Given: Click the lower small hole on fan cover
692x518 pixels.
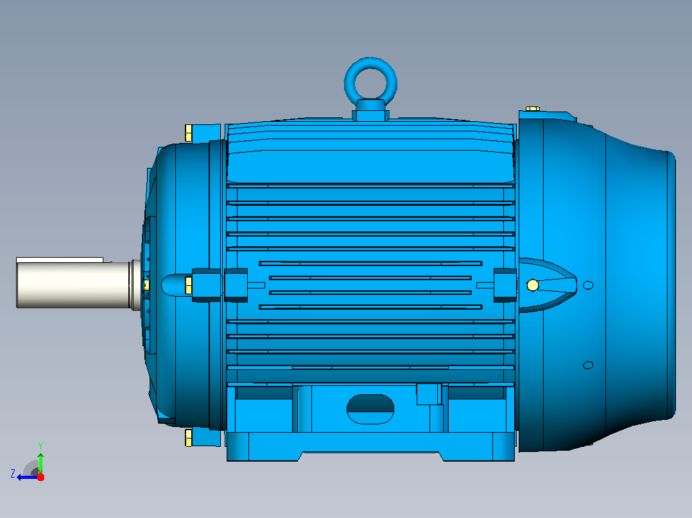Looking at the screenshot, I should click(x=588, y=365).
